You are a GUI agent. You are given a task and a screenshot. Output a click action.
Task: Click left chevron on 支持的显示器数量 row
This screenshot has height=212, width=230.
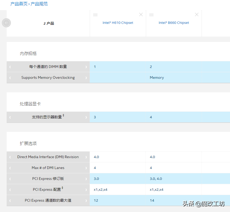click(10, 117)
